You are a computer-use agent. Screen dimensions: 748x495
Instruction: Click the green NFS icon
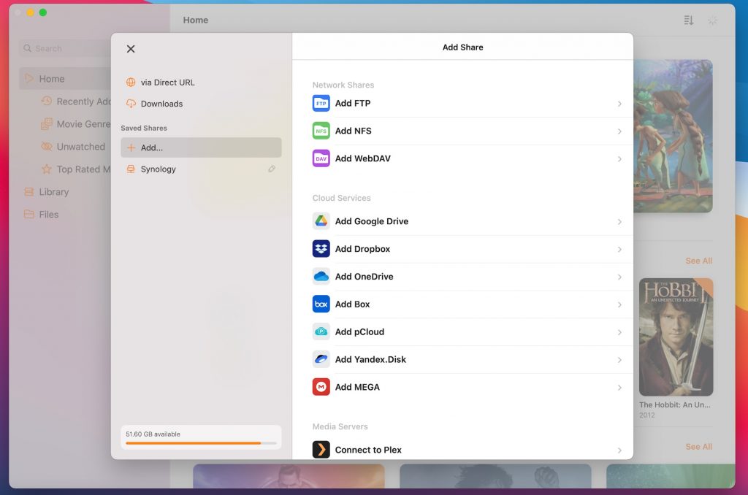click(321, 131)
